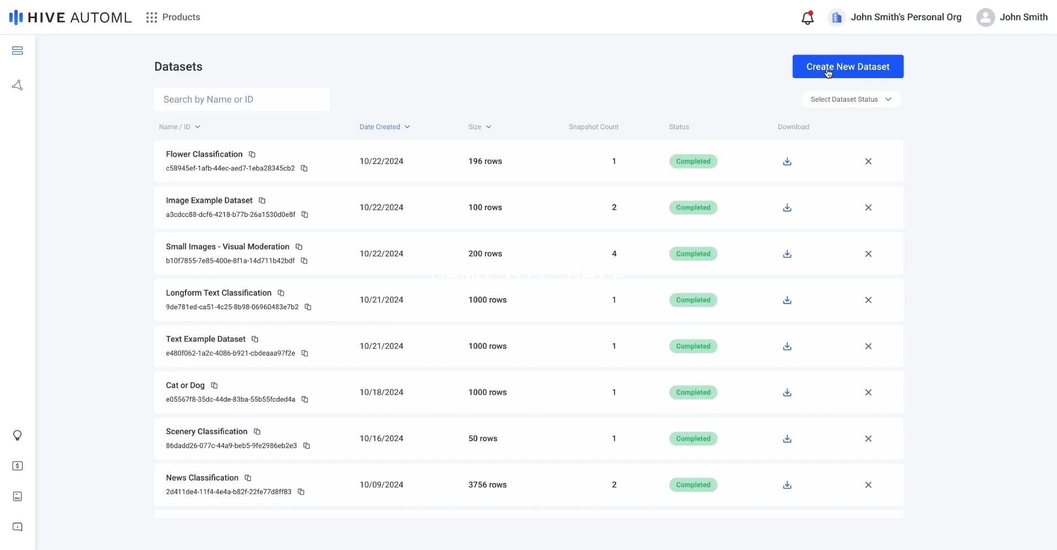Image resolution: width=1057 pixels, height=550 pixels.
Task: Click the date '10/18/2024'
Action: (x=381, y=393)
